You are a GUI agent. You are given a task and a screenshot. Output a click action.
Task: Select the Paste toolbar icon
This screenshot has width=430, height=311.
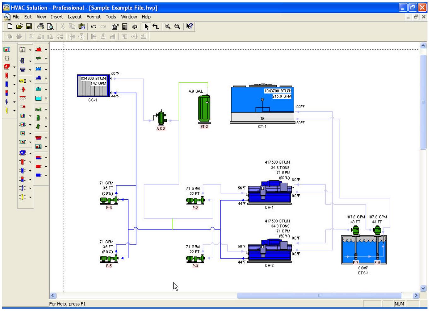(x=81, y=27)
